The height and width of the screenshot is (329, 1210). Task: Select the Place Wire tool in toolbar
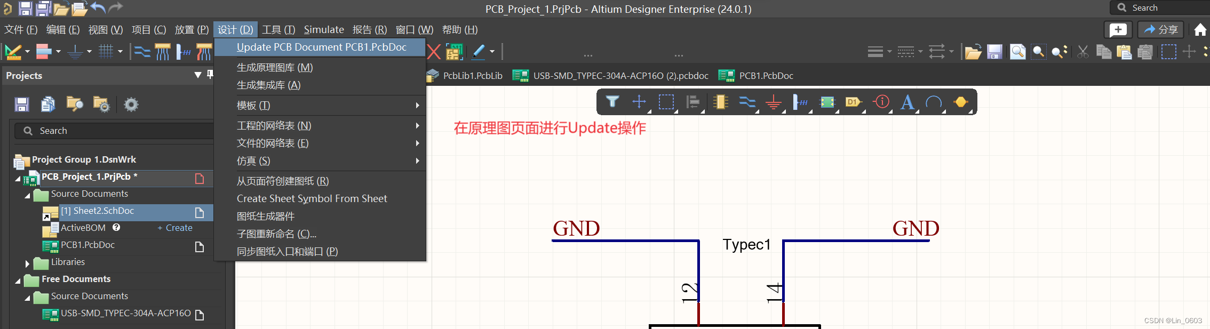pyautogui.click(x=142, y=52)
